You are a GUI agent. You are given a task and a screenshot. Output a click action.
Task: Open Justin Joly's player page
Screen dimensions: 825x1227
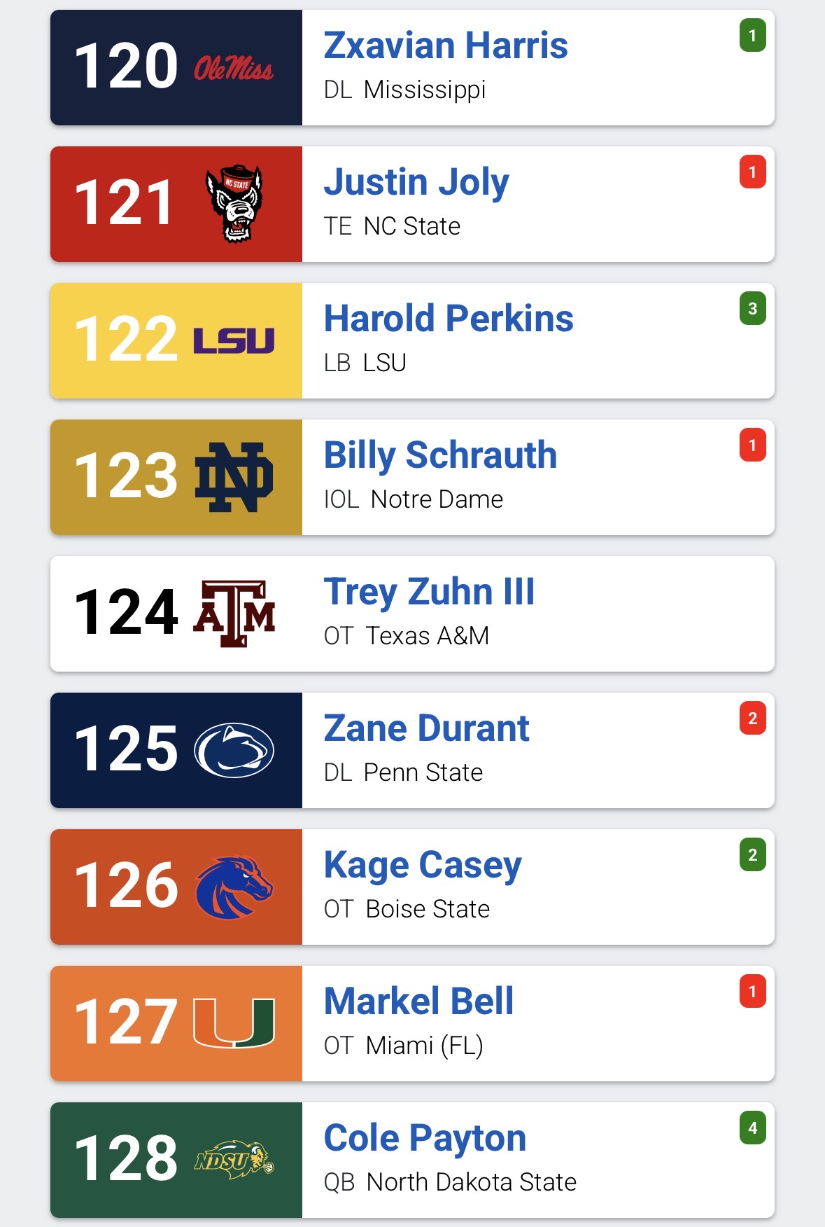tap(416, 182)
